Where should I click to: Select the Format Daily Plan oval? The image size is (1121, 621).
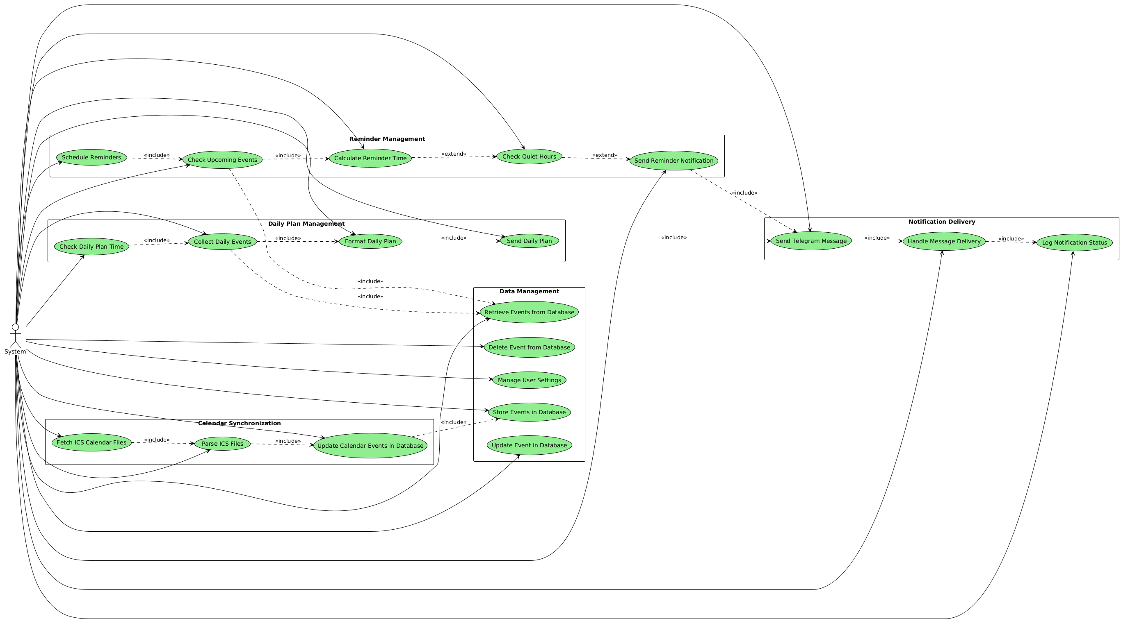tap(370, 241)
